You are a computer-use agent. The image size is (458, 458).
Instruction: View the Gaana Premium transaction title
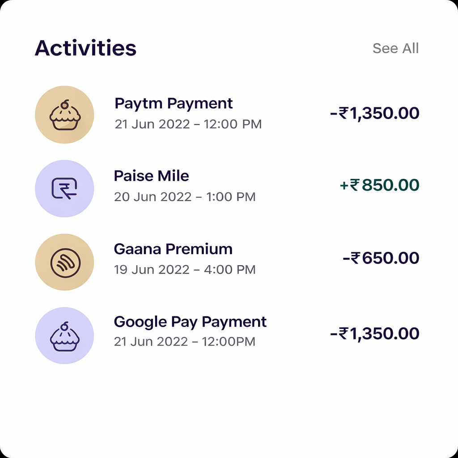[x=173, y=249]
